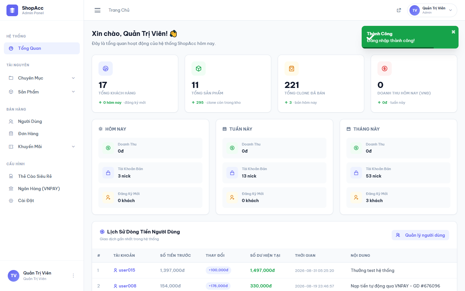The width and height of the screenshot is (465, 291).
Task: Open user015 account link
Action: point(124,270)
